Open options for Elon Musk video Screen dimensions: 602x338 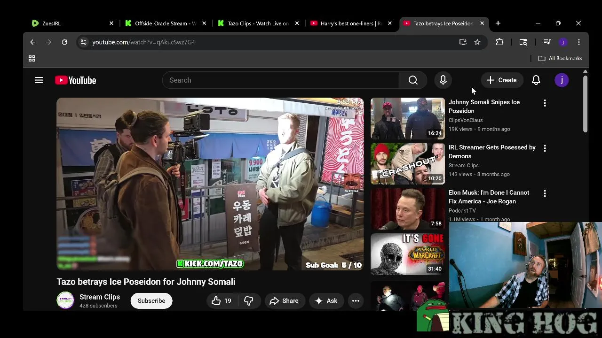(x=545, y=193)
